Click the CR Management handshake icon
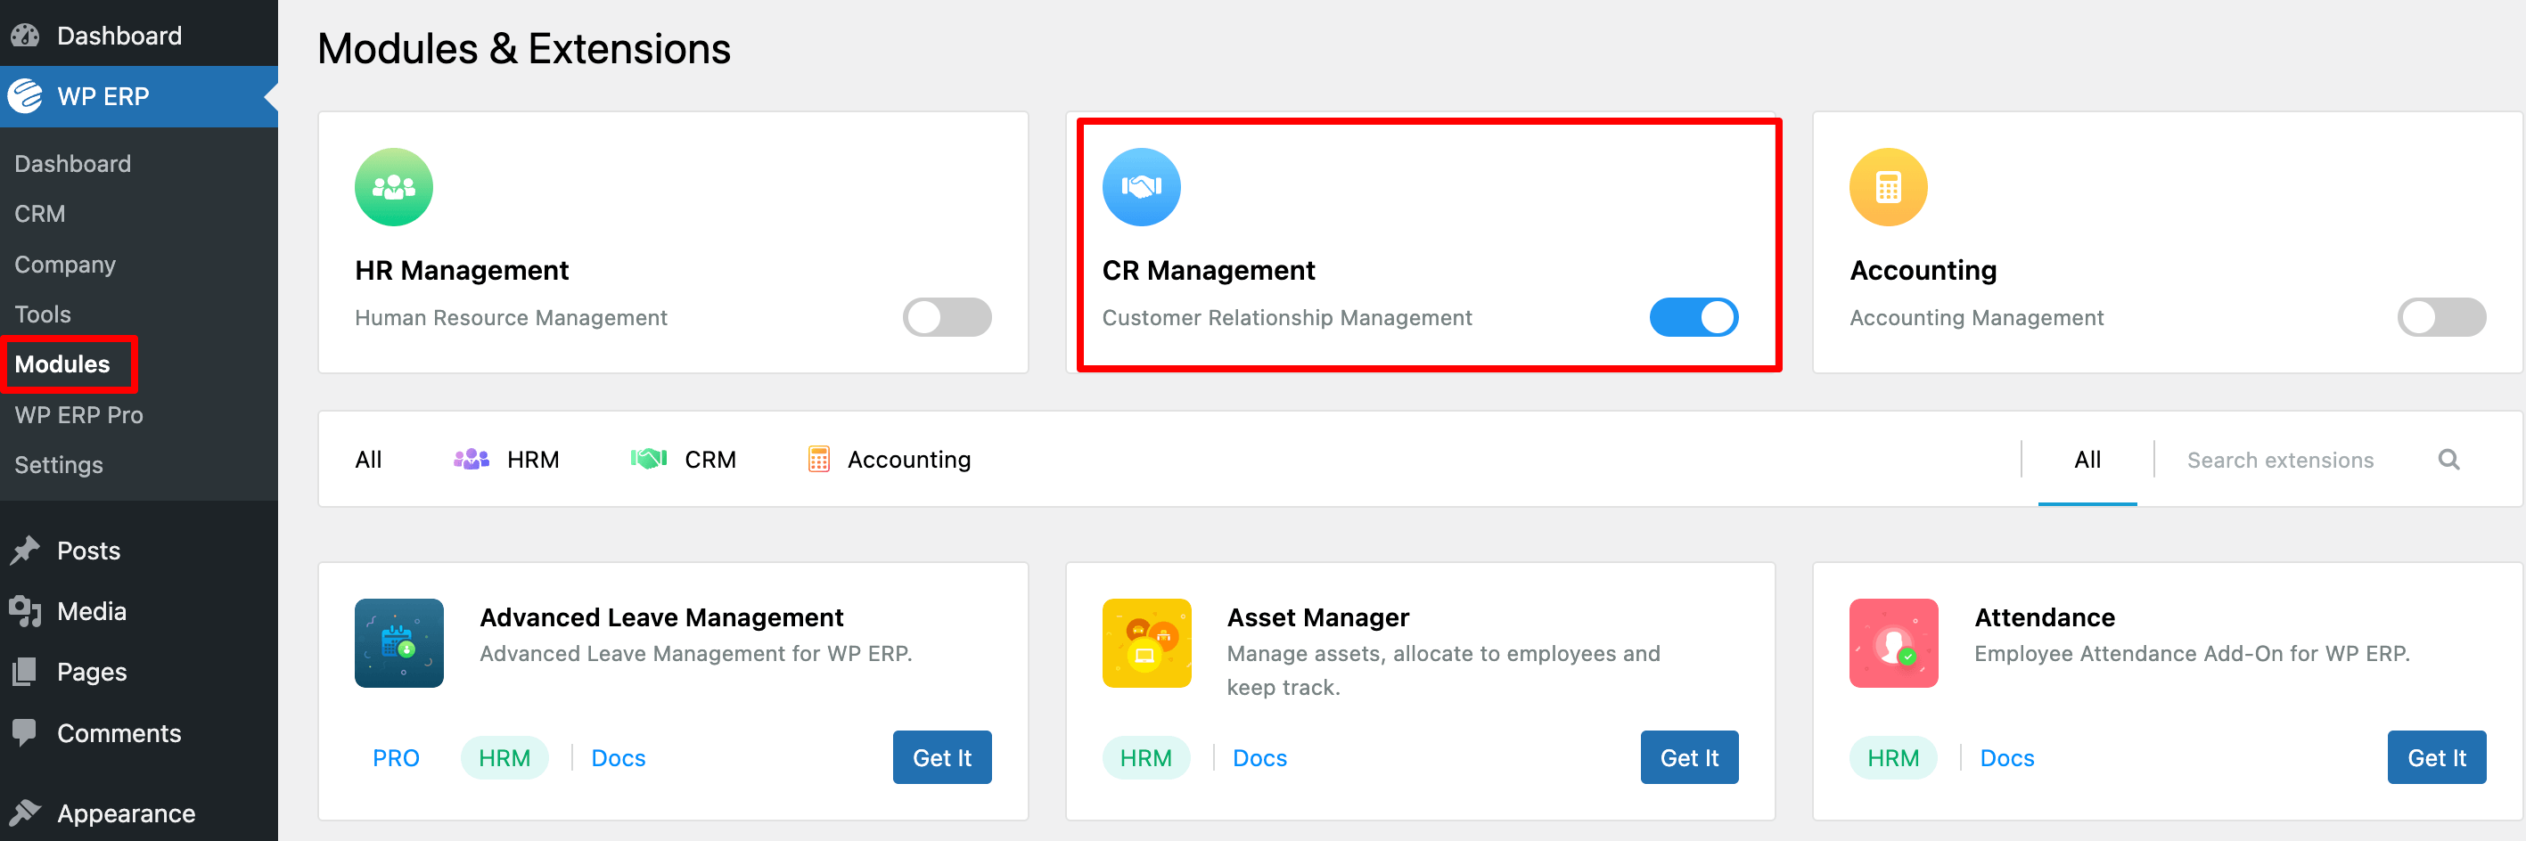This screenshot has height=841, width=2526. [1140, 186]
